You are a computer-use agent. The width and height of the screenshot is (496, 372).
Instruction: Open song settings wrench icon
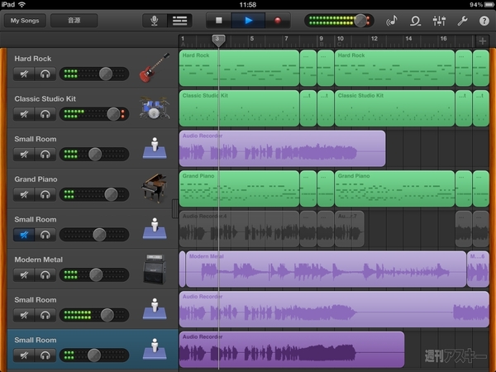(461, 20)
